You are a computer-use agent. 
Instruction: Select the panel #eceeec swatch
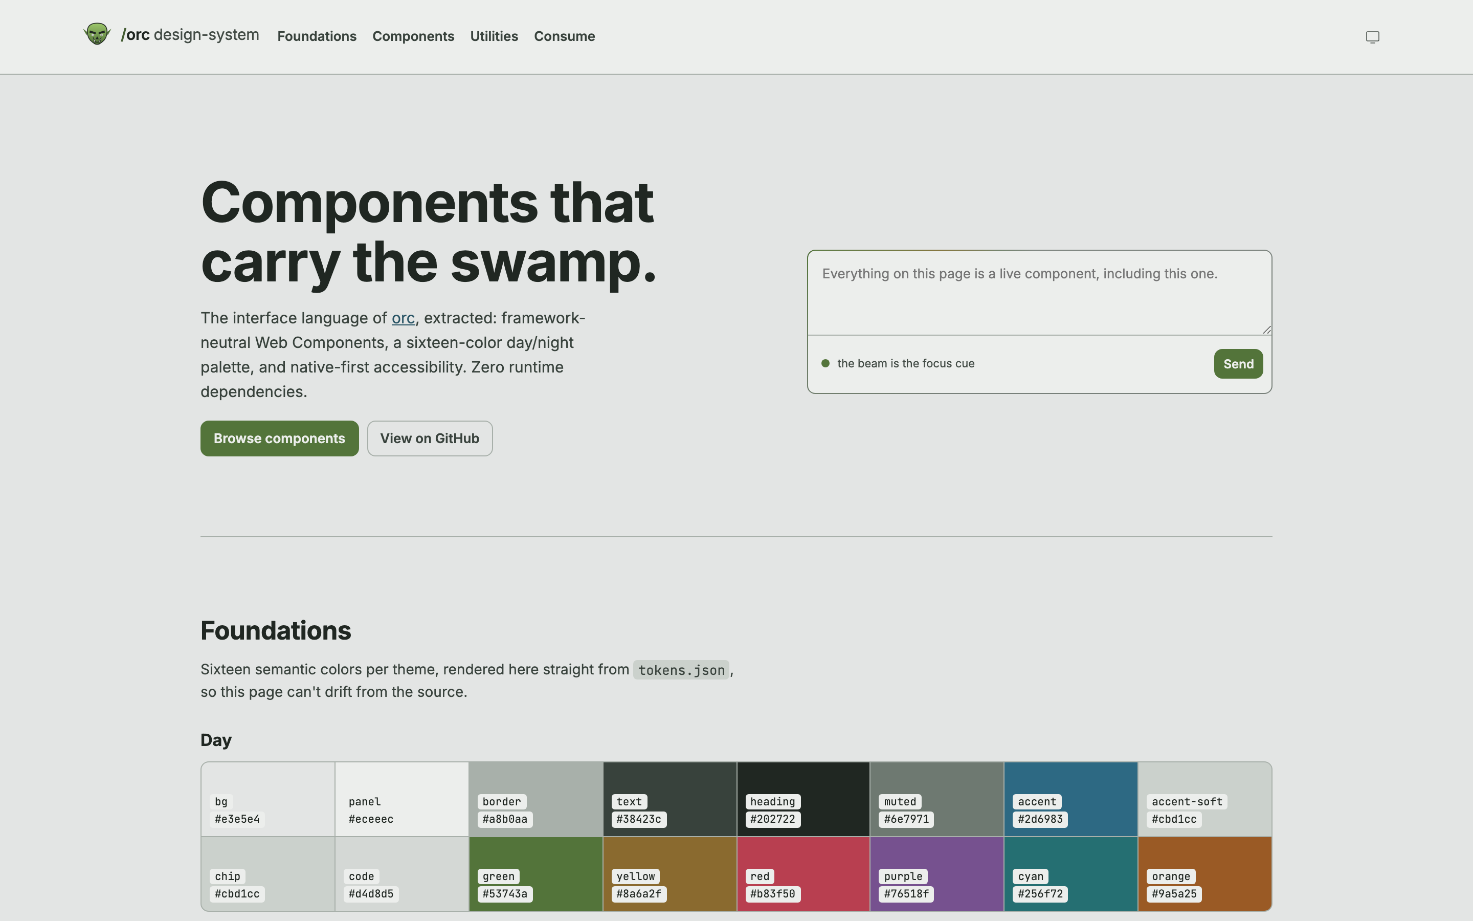tap(401, 799)
